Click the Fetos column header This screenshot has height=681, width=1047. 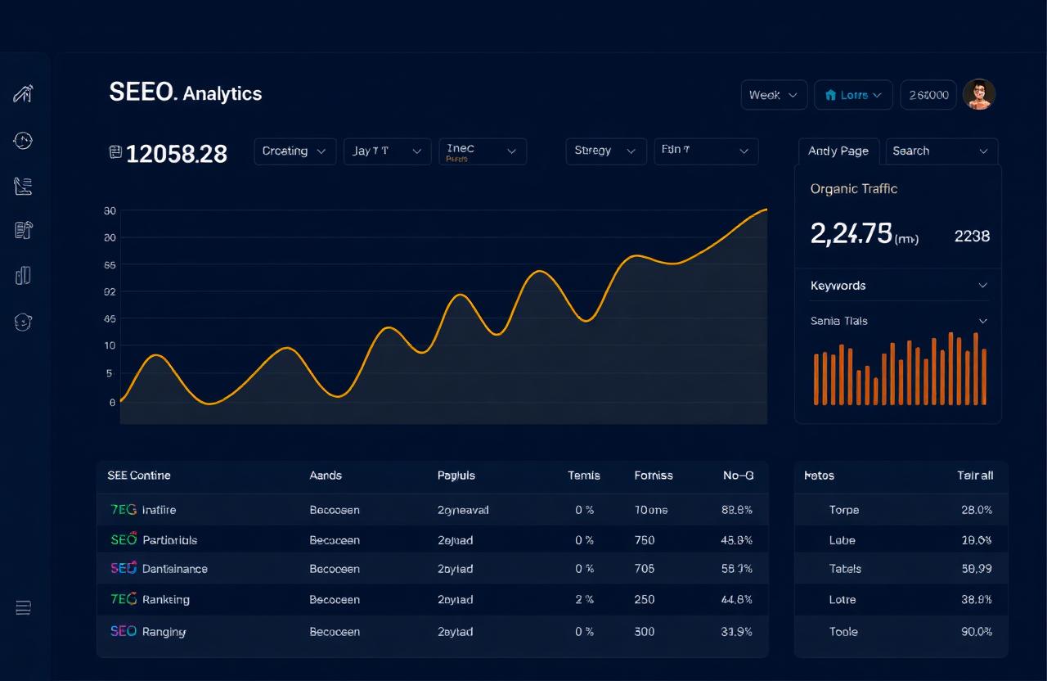point(819,476)
